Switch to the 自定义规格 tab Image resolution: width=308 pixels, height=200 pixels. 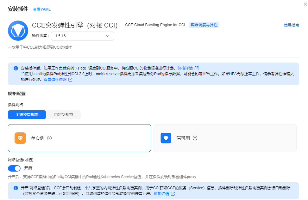tap(64, 115)
